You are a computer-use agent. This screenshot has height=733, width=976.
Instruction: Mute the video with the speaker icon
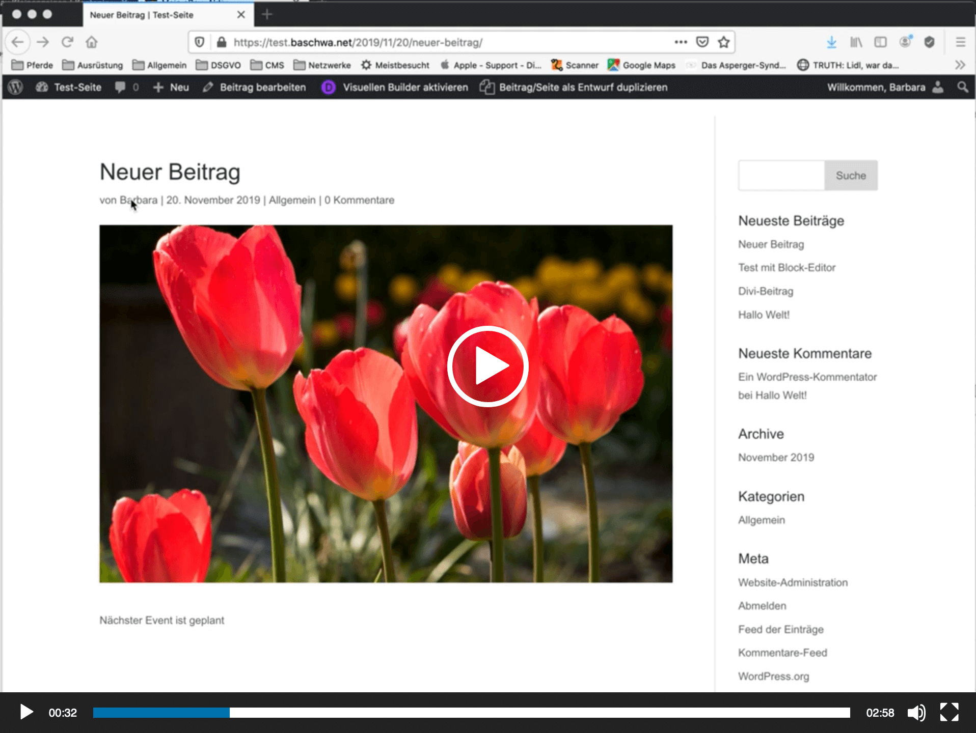coord(916,713)
